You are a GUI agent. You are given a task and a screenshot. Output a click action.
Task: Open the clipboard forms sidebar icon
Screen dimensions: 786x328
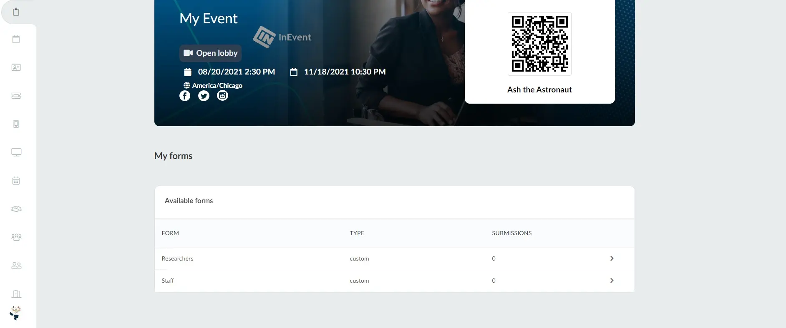16,12
